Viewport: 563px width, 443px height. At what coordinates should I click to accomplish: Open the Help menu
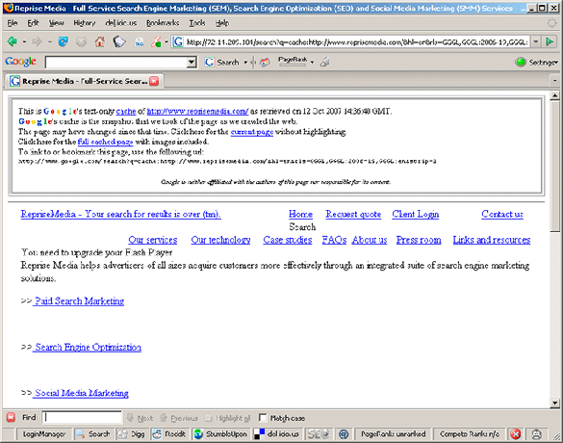click(x=222, y=23)
